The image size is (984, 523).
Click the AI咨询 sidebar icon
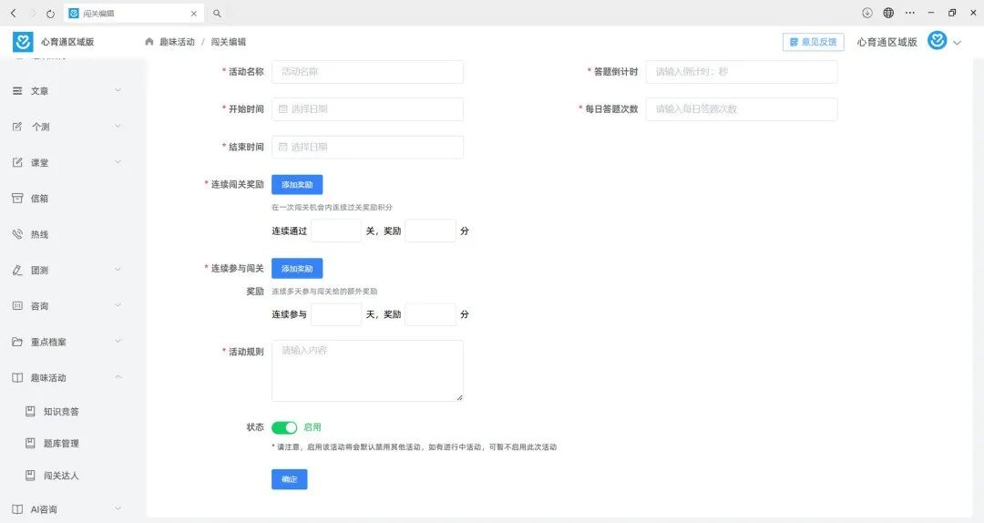point(17,509)
